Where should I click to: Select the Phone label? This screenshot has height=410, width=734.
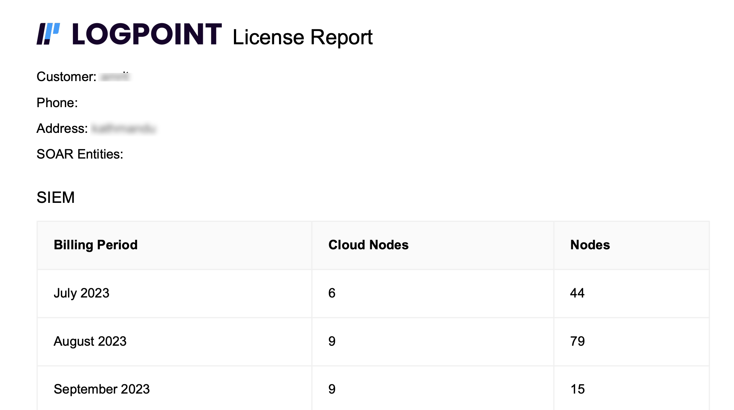point(57,103)
